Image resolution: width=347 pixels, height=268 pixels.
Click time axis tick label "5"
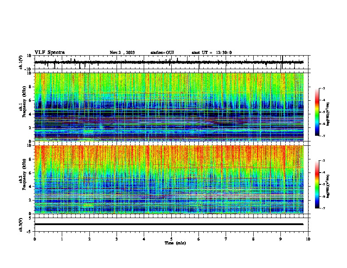(x=171, y=239)
